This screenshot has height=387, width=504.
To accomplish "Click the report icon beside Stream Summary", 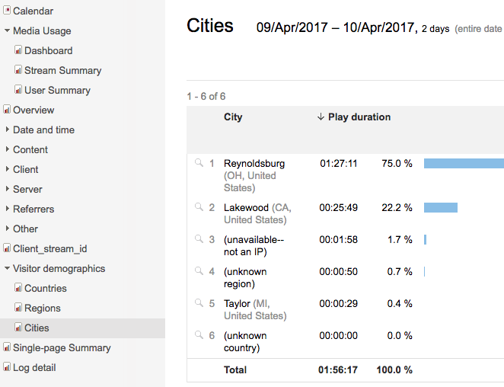I will pyautogui.click(x=18, y=71).
